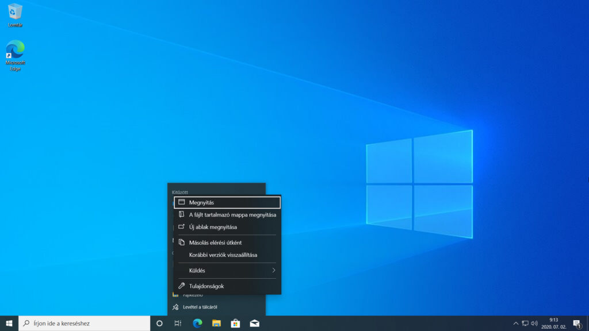Click the search box 'Írjon ide a kereséshez'
The width and height of the screenshot is (589, 331).
coord(85,323)
